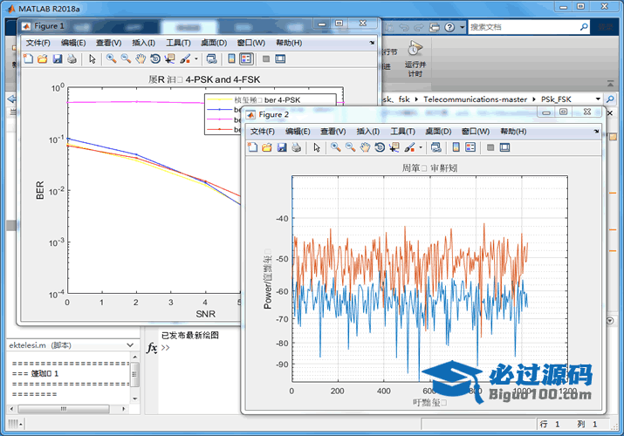Select Data Cursor tool in Figure 1
Image resolution: width=624 pixels, height=436 pixels.
(170, 58)
